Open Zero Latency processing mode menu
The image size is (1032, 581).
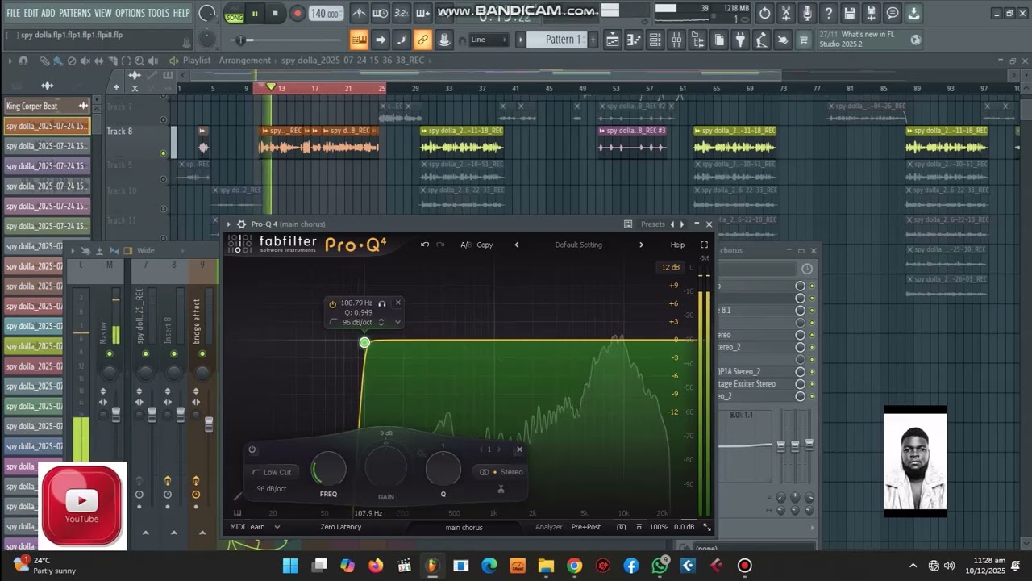pos(340,527)
